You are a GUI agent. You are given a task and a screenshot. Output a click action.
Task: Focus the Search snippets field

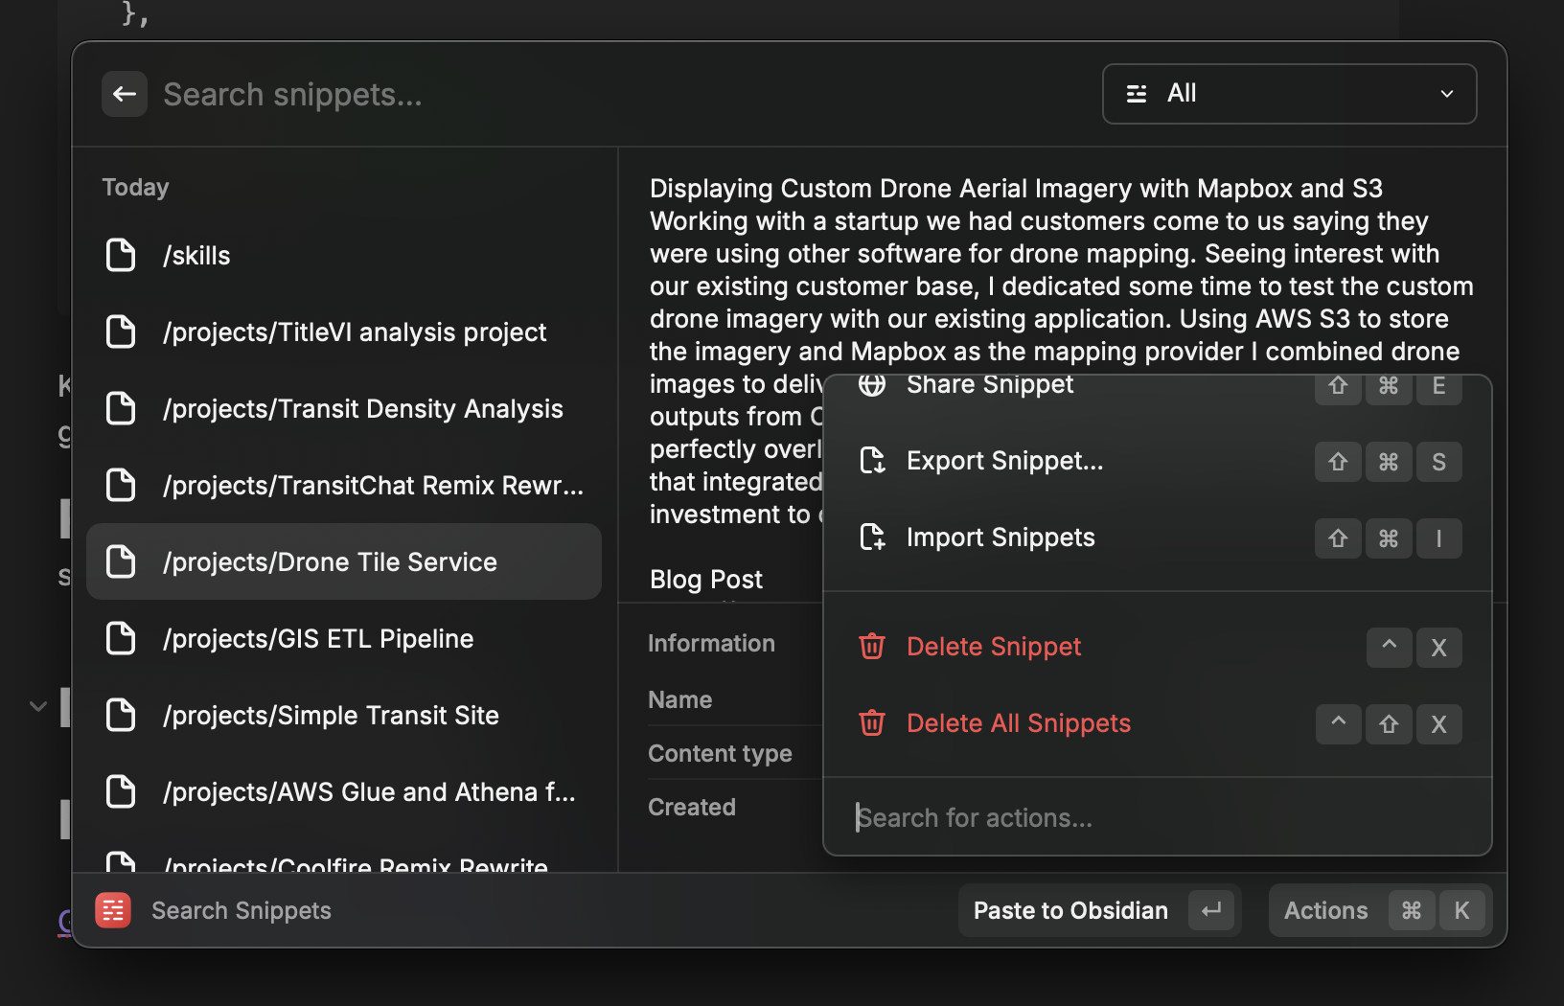point(613,95)
